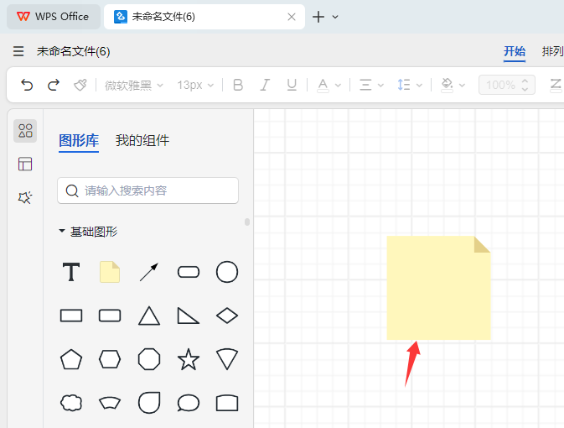Select the 未命名文件(6) document tab

click(204, 17)
